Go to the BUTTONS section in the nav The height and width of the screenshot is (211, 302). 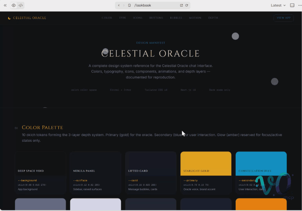[156, 18]
